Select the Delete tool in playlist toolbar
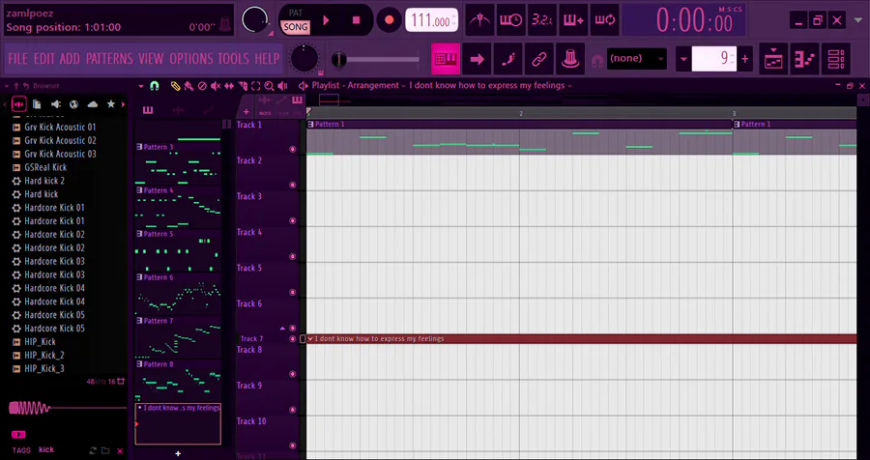The image size is (870, 460). (203, 86)
